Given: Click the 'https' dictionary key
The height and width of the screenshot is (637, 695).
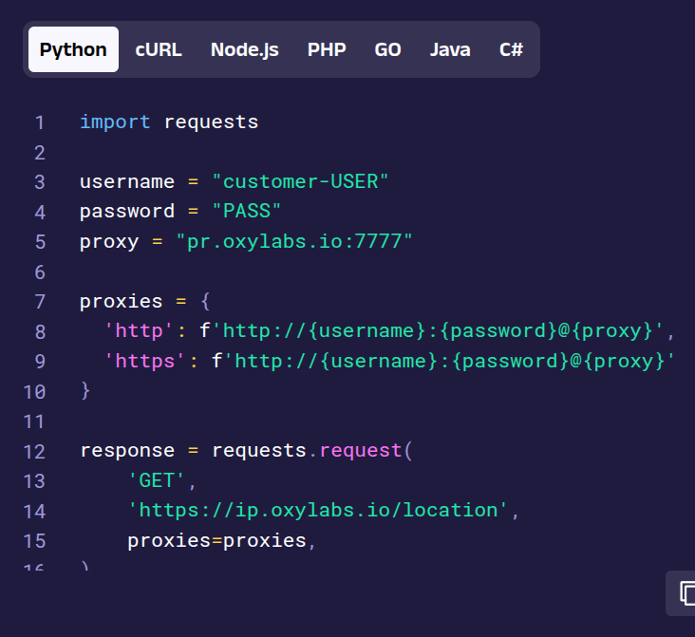Looking at the screenshot, I should coord(145,362).
